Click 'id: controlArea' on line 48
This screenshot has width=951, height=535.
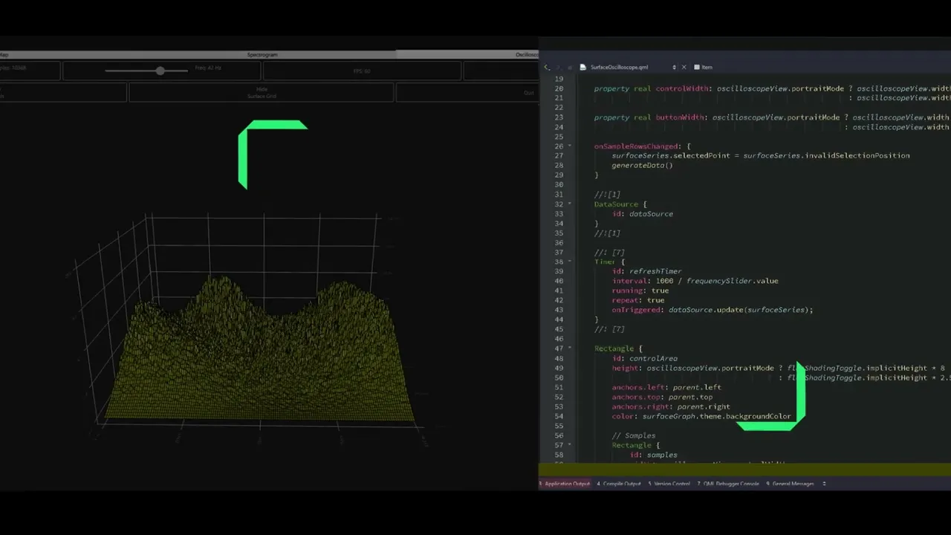(x=645, y=358)
